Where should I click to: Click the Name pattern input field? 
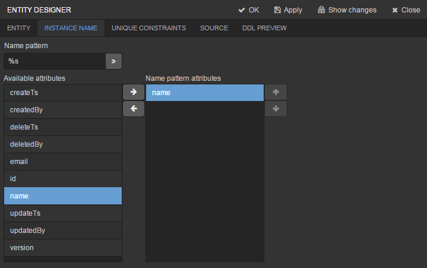pyautogui.click(x=55, y=61)
